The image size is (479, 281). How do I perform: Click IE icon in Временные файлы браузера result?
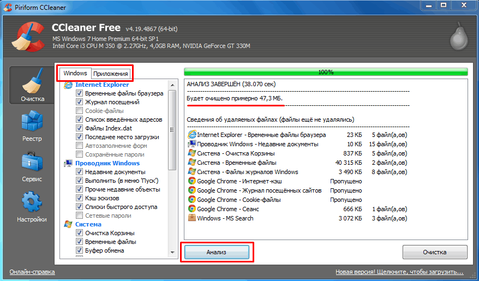192,135
